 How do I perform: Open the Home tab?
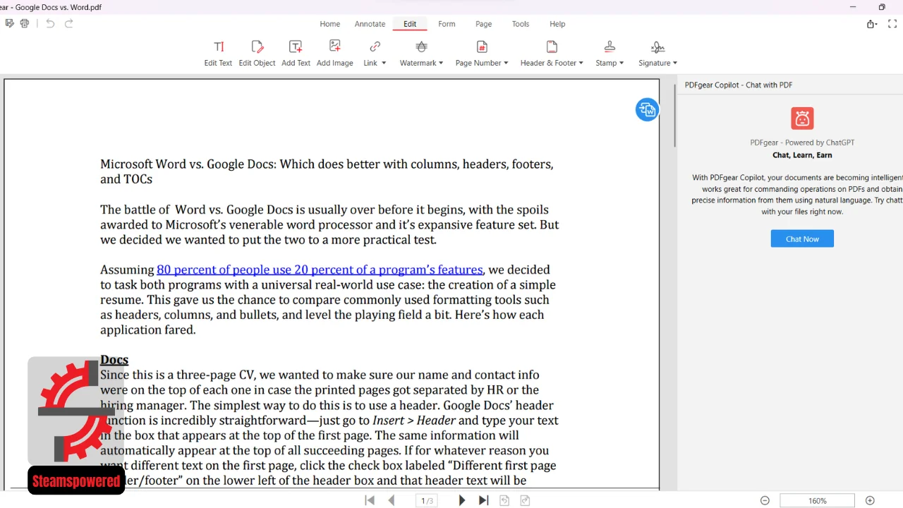click(329, 24)
